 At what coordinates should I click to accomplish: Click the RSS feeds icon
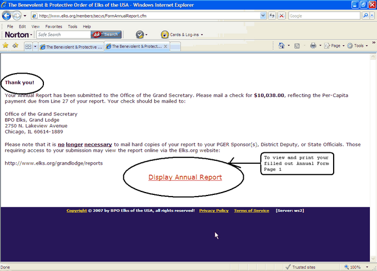click(297, 46)
